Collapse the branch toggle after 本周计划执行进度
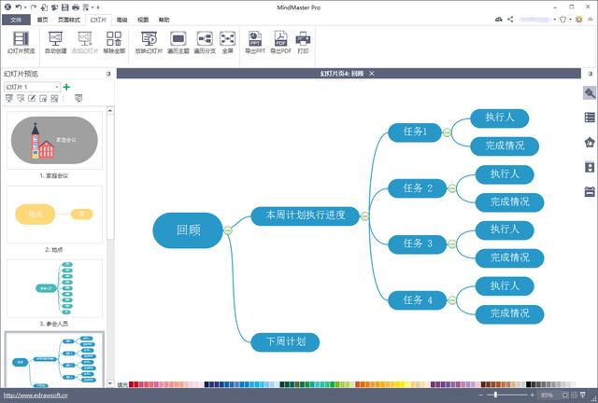The height and width of the screenshot is (403, 598). click(364, 216)
